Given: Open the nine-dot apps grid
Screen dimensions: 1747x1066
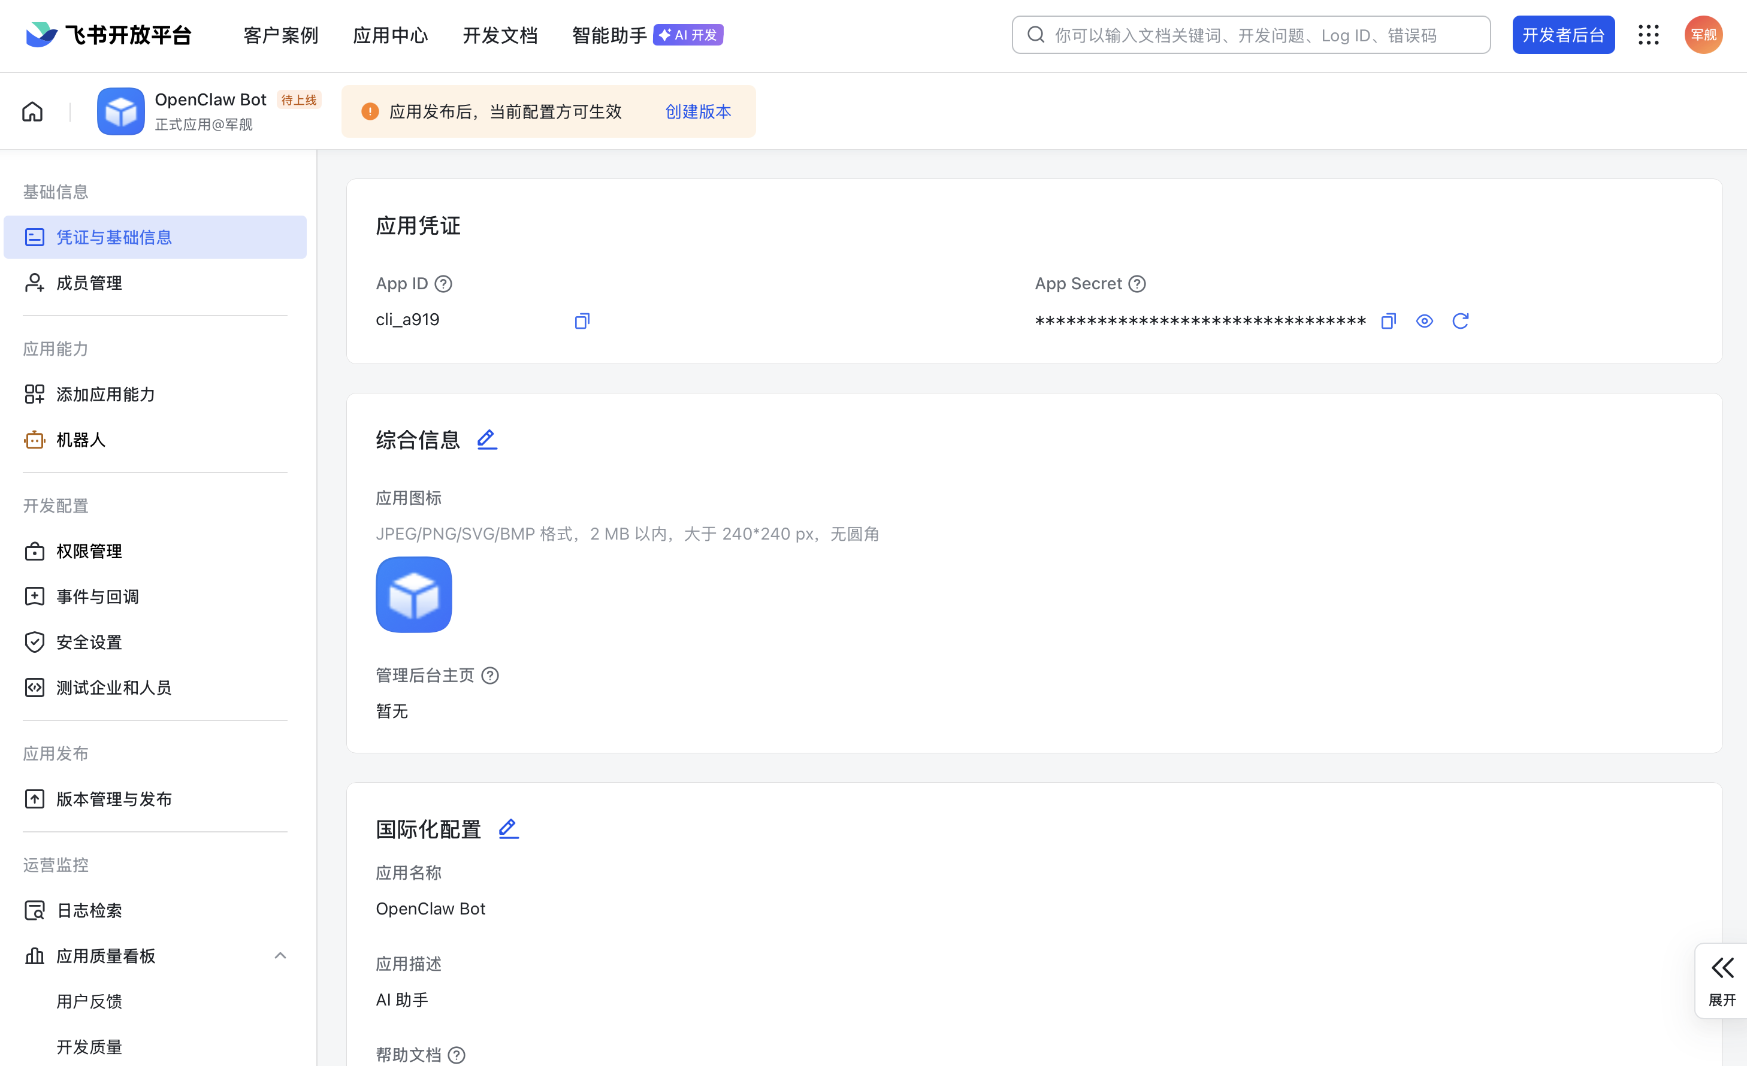Looking at the screenshot, I should (x=1648, y=35).
